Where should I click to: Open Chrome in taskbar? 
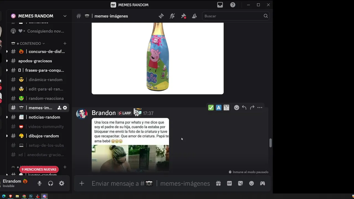(24, 196)
